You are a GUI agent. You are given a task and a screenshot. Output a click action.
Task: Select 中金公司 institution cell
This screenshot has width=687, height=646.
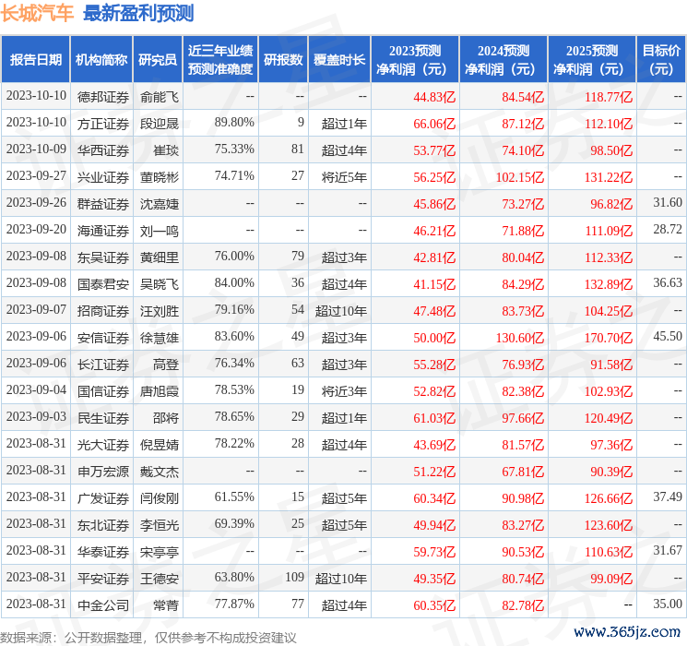pos(103,605)
